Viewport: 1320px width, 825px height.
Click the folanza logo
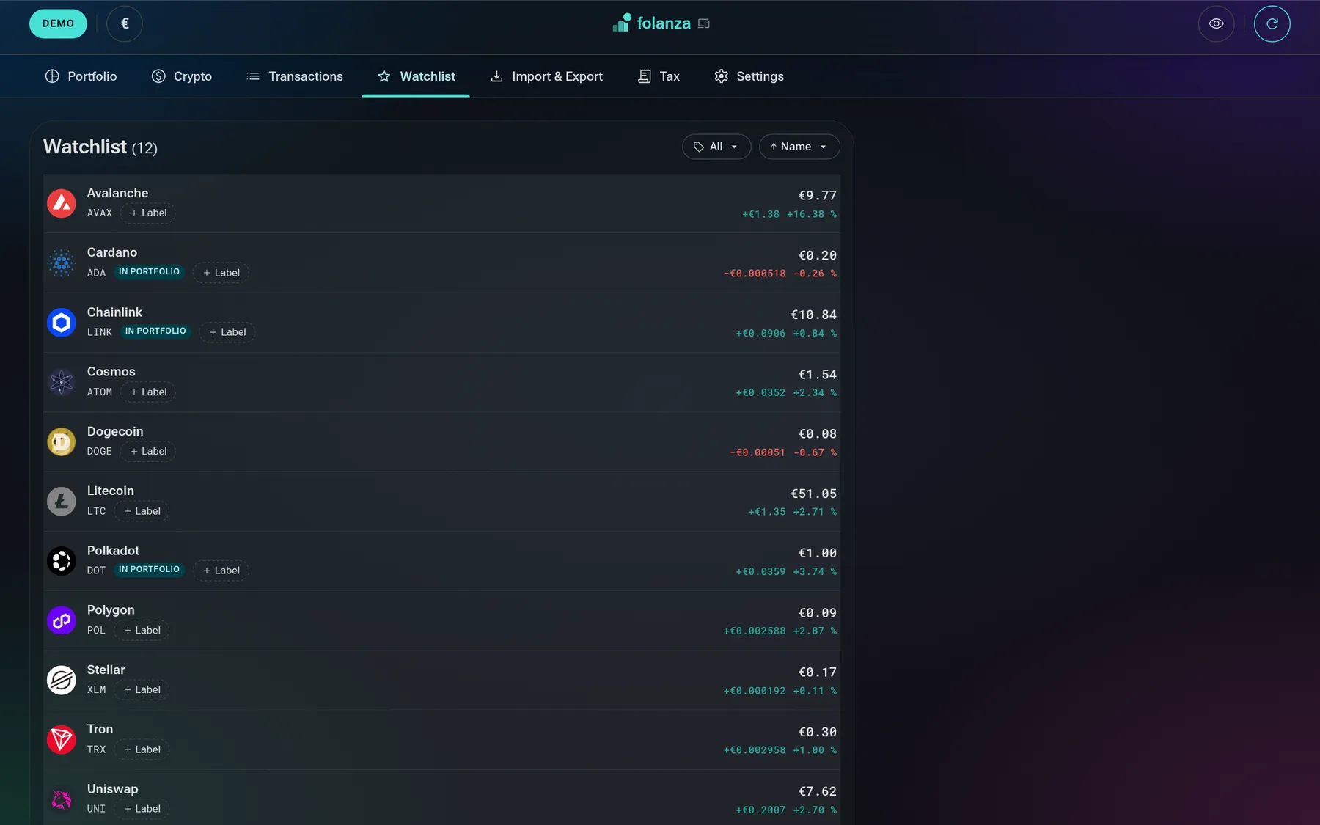tap(652, 23)
